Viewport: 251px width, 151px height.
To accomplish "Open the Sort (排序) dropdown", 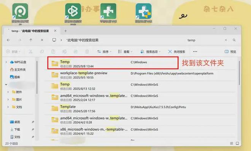I will pyautogui.click(x=104, y=51).
